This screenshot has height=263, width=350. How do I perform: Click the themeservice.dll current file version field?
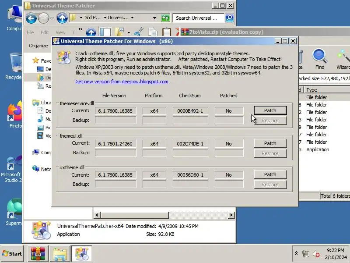[115, 111]
